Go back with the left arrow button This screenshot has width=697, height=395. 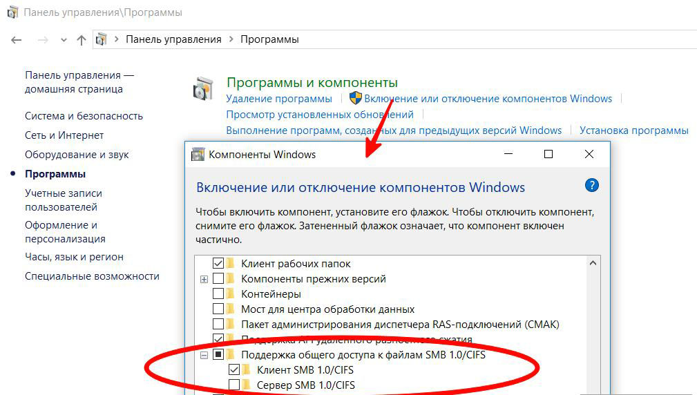(17, 40)
